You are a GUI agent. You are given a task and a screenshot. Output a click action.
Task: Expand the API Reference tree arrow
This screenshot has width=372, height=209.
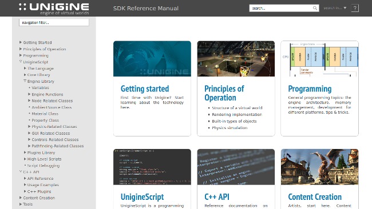[x=25, y=178]
